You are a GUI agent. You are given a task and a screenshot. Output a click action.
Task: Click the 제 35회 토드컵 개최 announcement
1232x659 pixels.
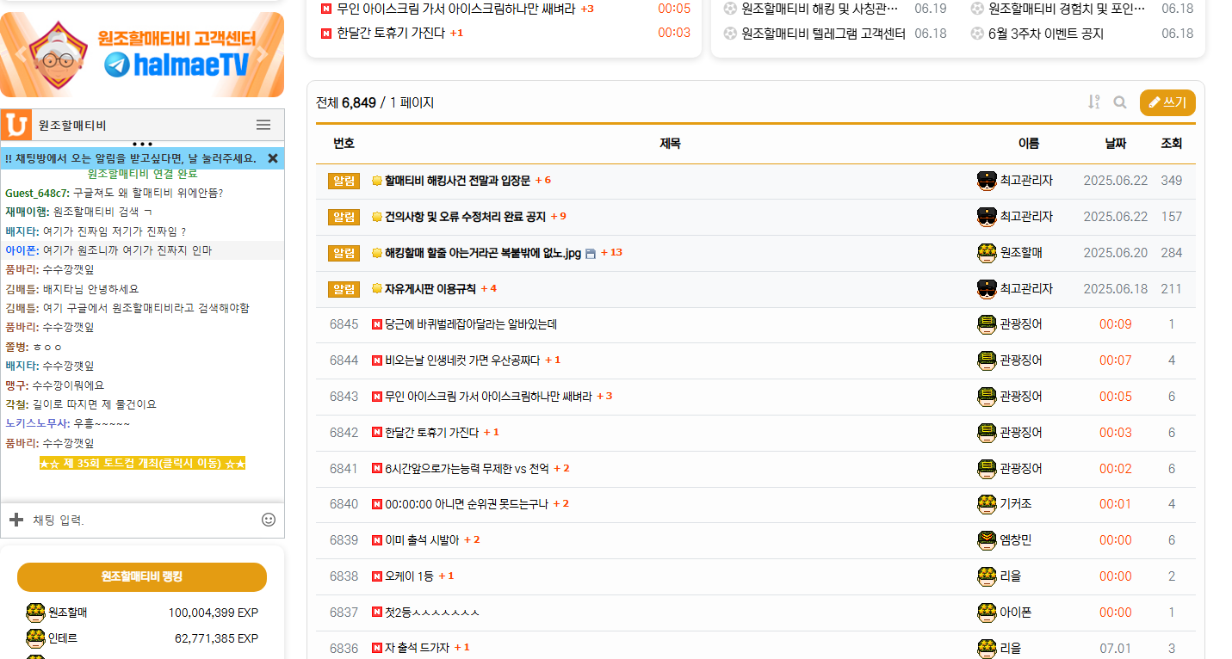pyautogui.click(x=143, y=464)
